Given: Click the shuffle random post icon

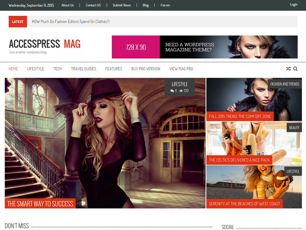Looking at the screenshot, I should (x=288, y=69).
